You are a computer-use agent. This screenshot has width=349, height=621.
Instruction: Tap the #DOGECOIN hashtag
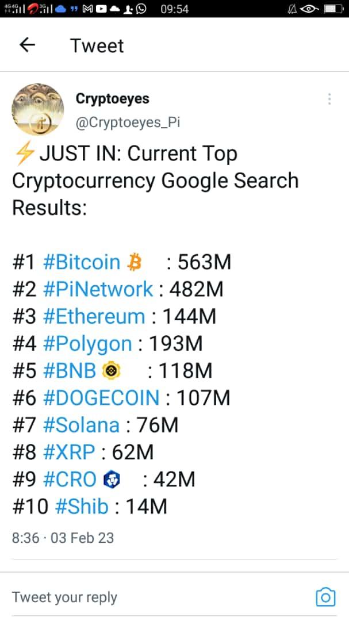click(101, 398)
